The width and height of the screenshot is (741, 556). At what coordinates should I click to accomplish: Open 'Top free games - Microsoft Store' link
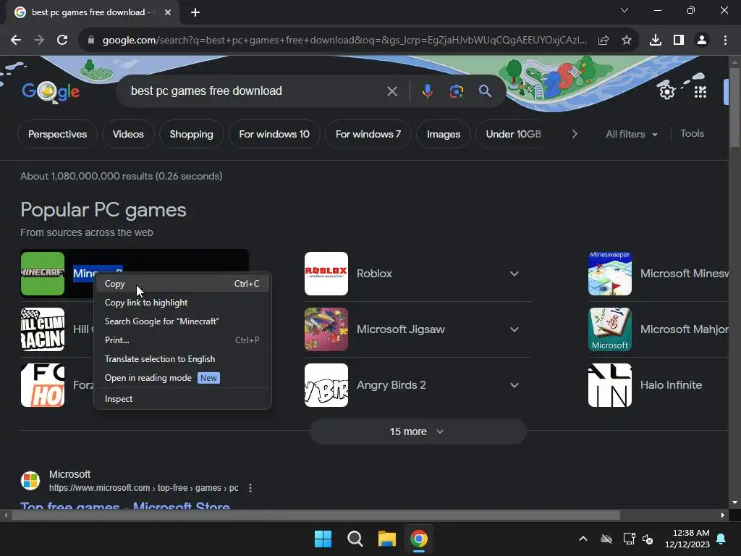[125, 505]
